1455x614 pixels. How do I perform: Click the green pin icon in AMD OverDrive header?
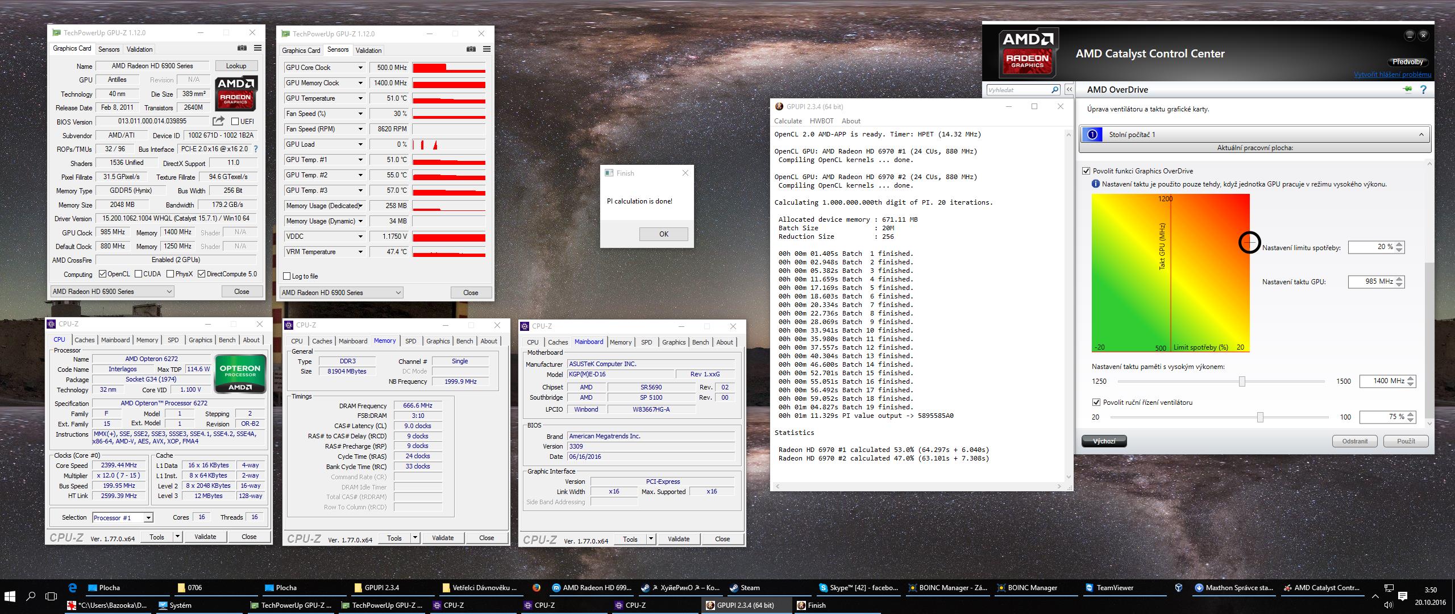pyautogui.click(x=1408, y=89)
